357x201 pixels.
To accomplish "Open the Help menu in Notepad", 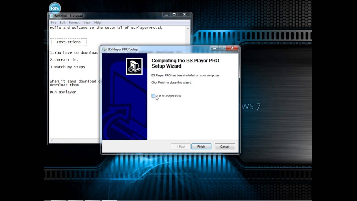I will [98, 22].
